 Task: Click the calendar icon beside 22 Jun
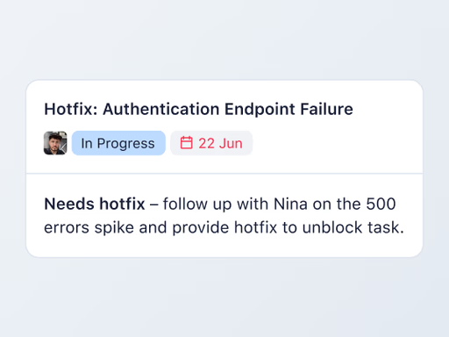tap(186, 143)
